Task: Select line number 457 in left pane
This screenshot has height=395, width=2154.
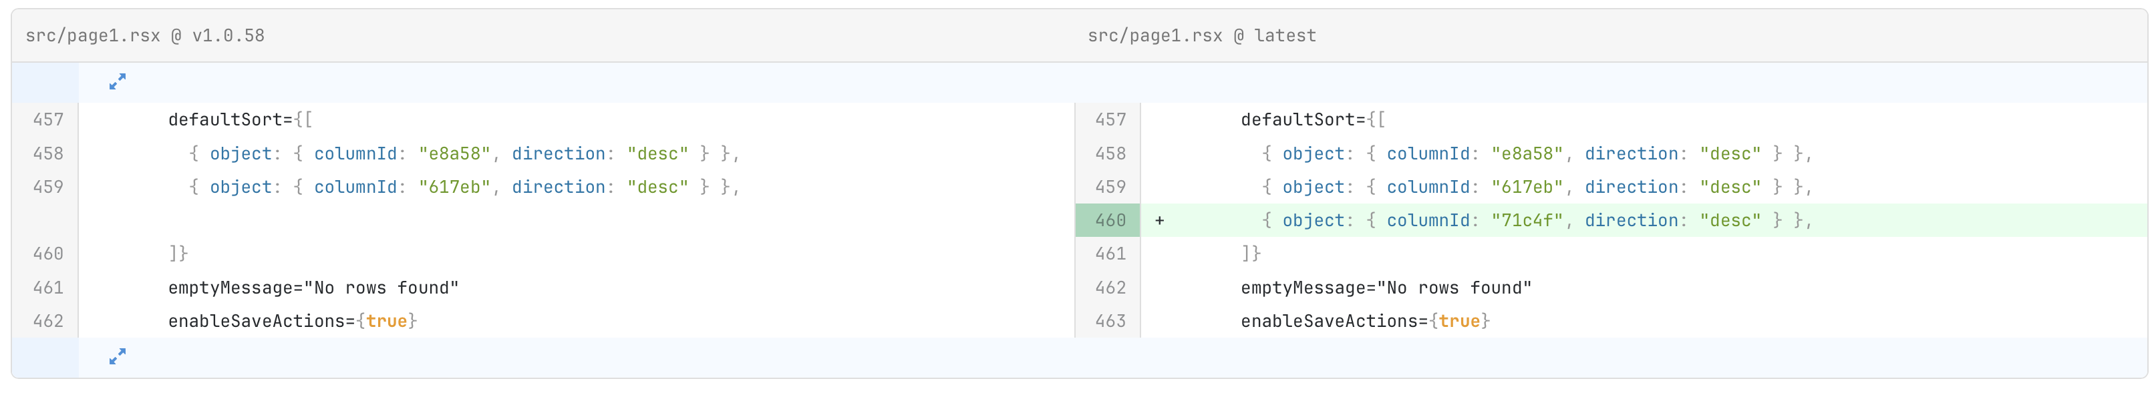Action: point(47,120)
